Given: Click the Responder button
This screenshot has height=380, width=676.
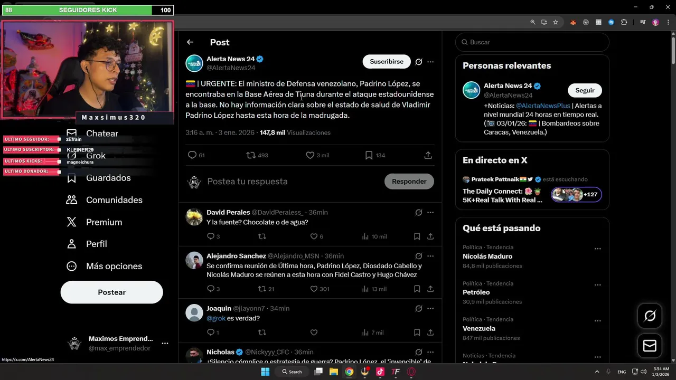Looking at the screenshot, I should [x=409, y=182].
